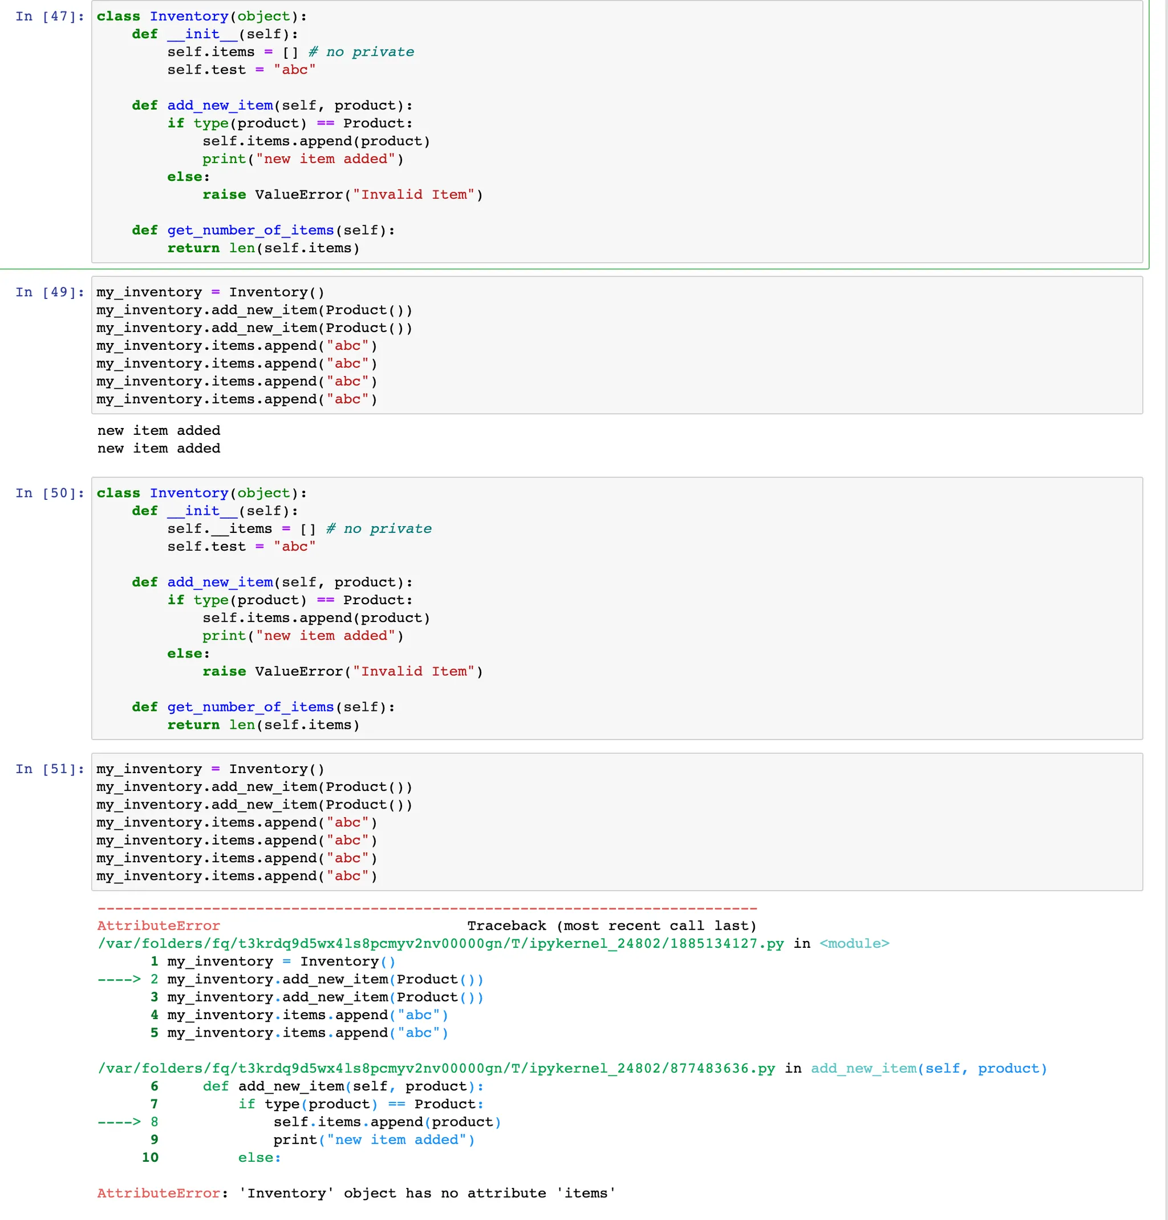Click the In [49] cell prompt label
Image resolution: width=1168 pixels, height=1220 pixels.
pos(49,293)
